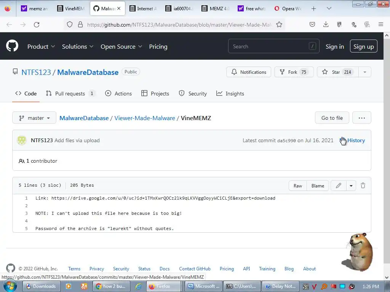
Task: Close the active Malware tab
Action: click(x=119, y=8)
